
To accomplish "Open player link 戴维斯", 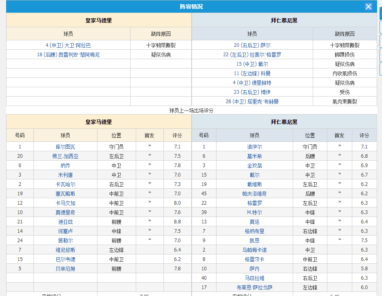I will tap(254, 184).
